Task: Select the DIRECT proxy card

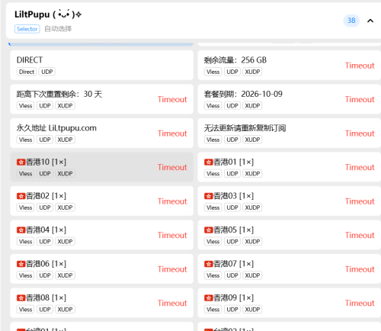Action: pyautogui.click(x=101, y=66)
